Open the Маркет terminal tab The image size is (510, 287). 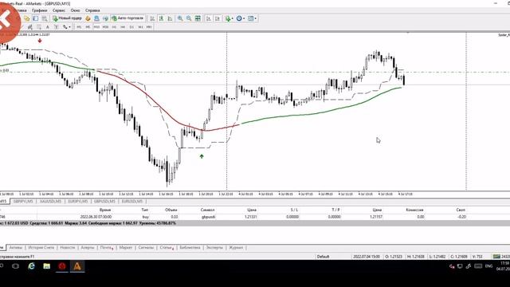click(x=126, y=248)
